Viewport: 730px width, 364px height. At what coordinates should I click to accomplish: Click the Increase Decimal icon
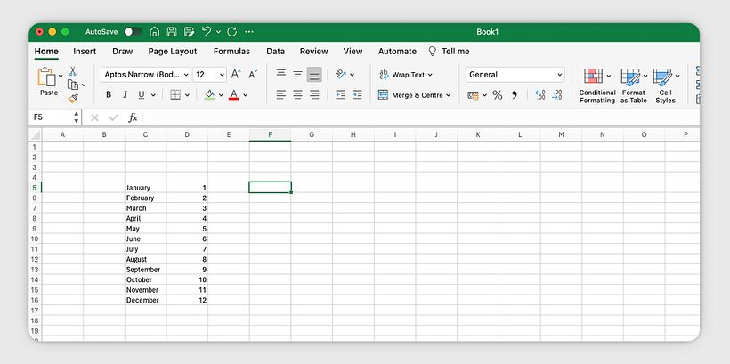point(540,95)
